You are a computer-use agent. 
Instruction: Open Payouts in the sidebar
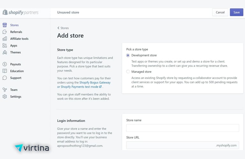point(15,64)
